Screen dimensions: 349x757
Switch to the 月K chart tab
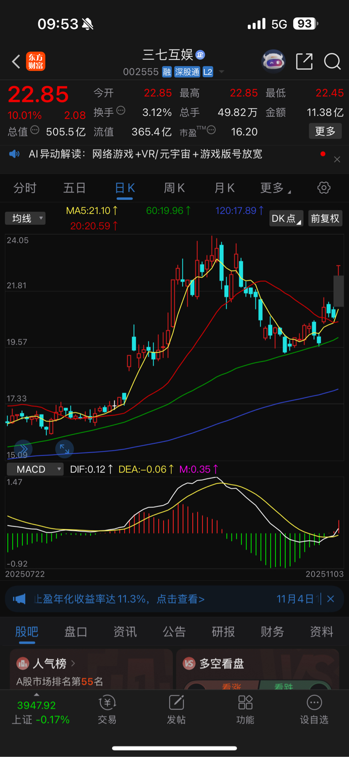(224, 188)
